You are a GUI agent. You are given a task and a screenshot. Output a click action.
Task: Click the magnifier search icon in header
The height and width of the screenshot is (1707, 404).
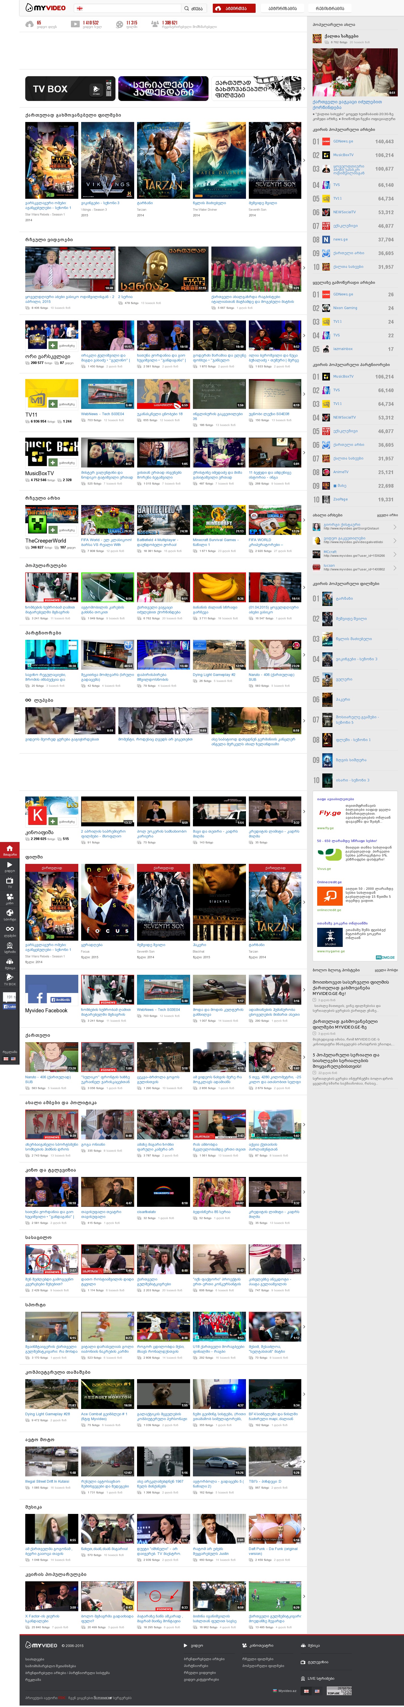click(x=186, y=9)
